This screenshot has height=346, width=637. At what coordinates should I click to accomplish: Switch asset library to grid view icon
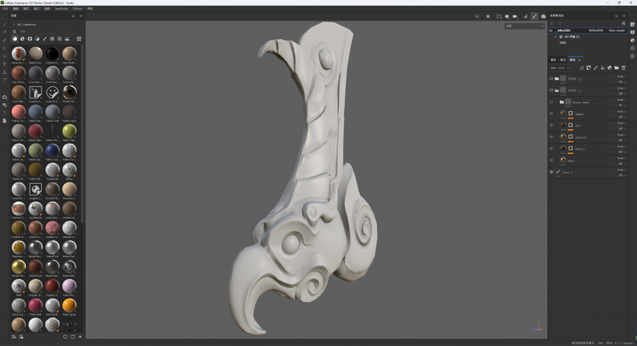coord(79,39)
